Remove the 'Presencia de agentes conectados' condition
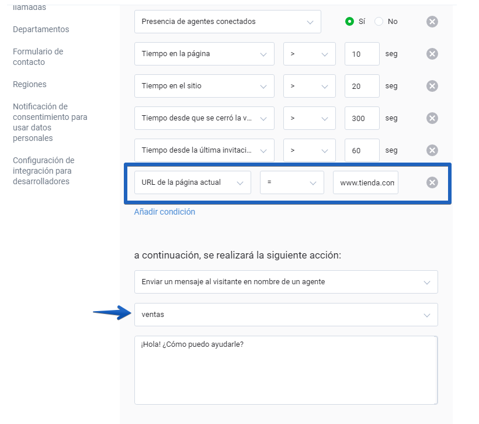 [x=432, y=22]
